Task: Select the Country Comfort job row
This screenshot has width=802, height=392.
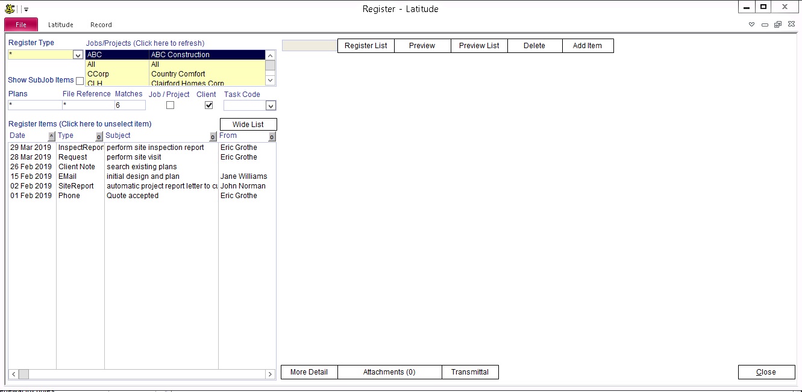Action: 178,74
